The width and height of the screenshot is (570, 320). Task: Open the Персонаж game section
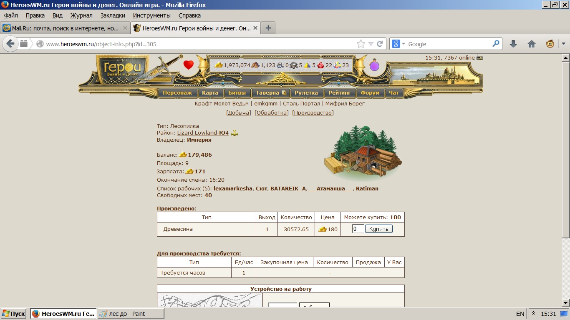point(177,93)
